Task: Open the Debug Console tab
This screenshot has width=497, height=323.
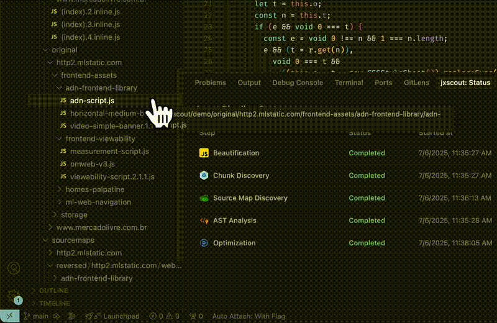Action: (x=298, y=83)
